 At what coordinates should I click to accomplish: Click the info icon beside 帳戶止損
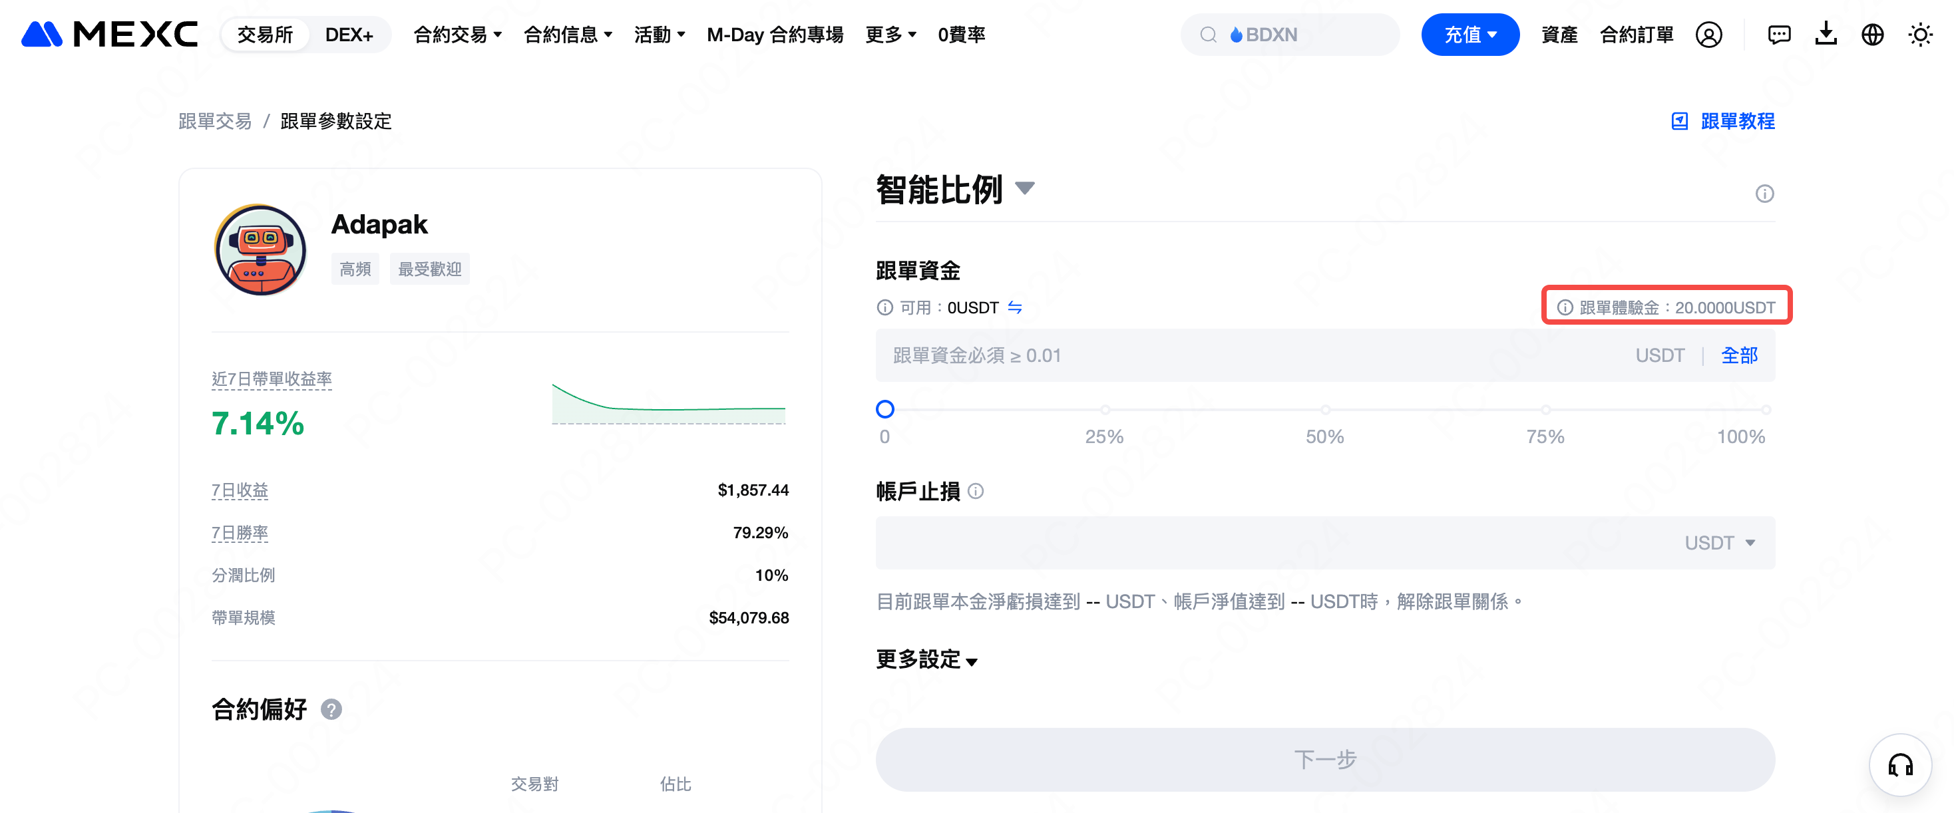[976, 492]
